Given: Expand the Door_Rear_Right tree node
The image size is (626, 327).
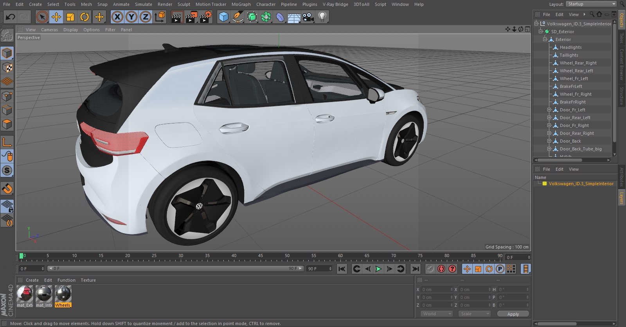Looking at the screenshot, I should (549, 133).
